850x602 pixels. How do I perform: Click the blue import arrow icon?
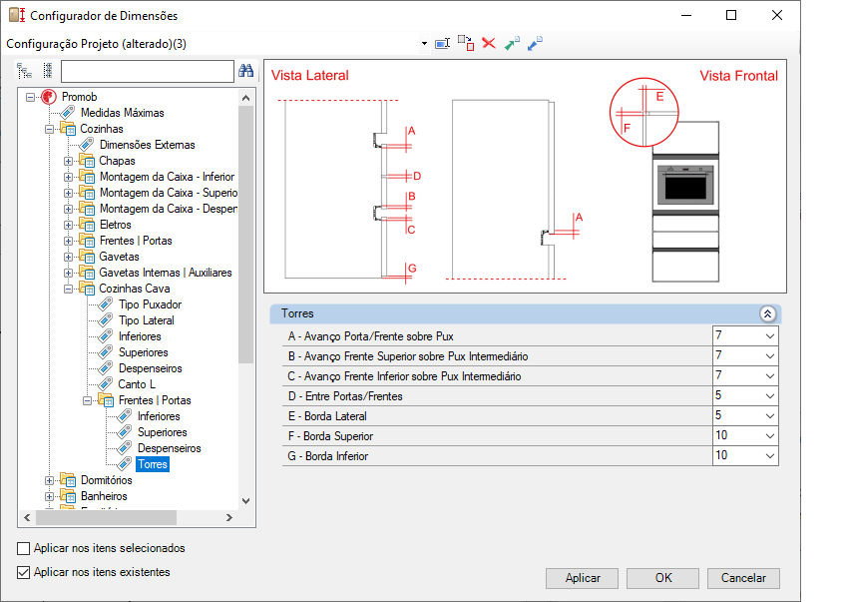(535, 44)
